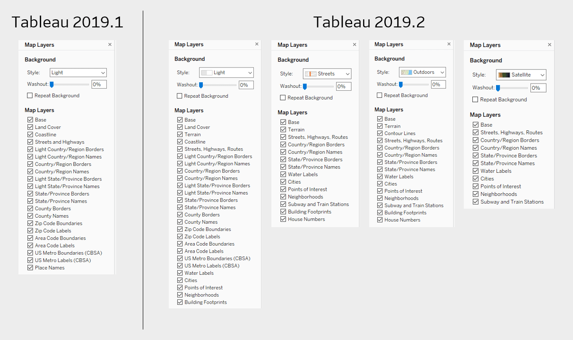Toggle Zip Code Boundaries in the 2019.2 Light panel
Viewport: 573px width, 340px height.
click(x=180, y=229)
